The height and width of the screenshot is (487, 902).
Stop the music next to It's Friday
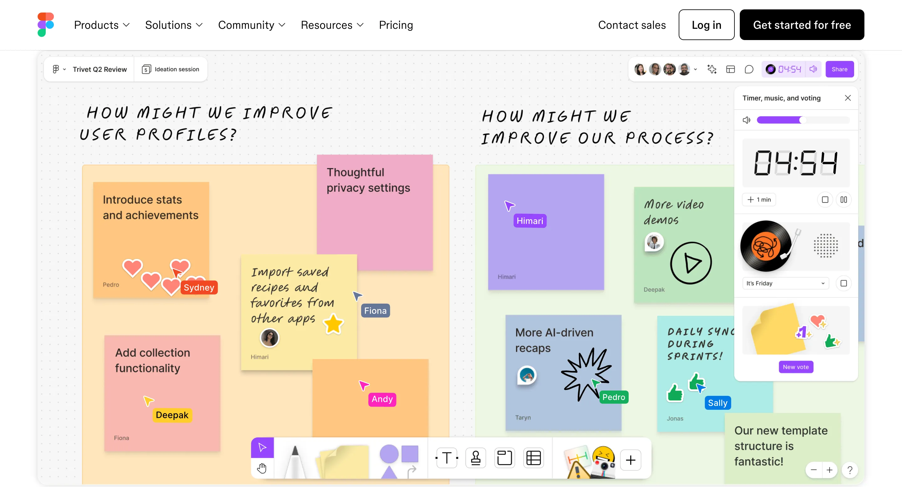pos(844,283)
